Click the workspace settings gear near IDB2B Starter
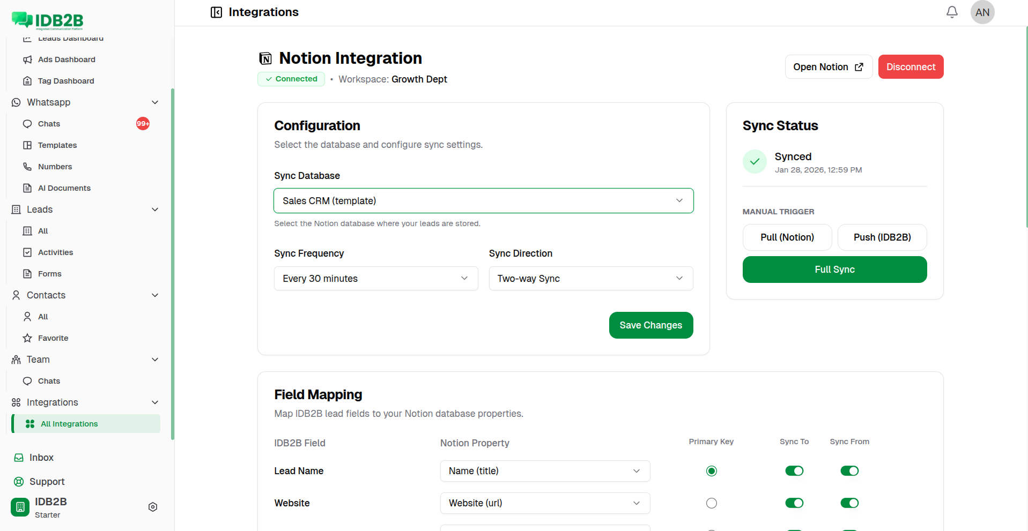The width and height of the screenshot is (1028, 531). click(x=152, y=506)
